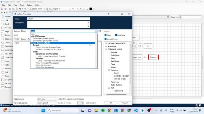The image size is (204, 114).
Task: Select the Recover stage tool
Action: 6,83
